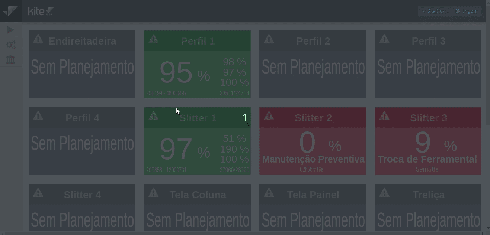Open the Slitter 3 Troca de Ferramental card

[428, 141]
